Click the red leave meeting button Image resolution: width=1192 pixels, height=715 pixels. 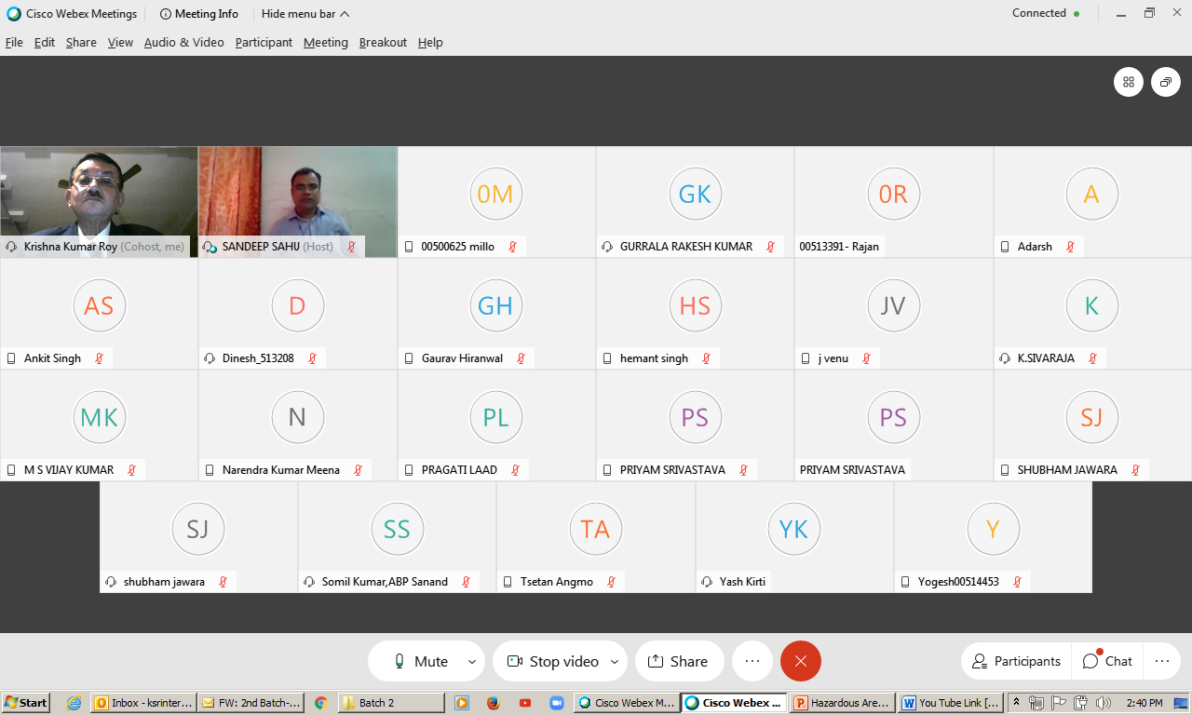click(x=801, y=661)
